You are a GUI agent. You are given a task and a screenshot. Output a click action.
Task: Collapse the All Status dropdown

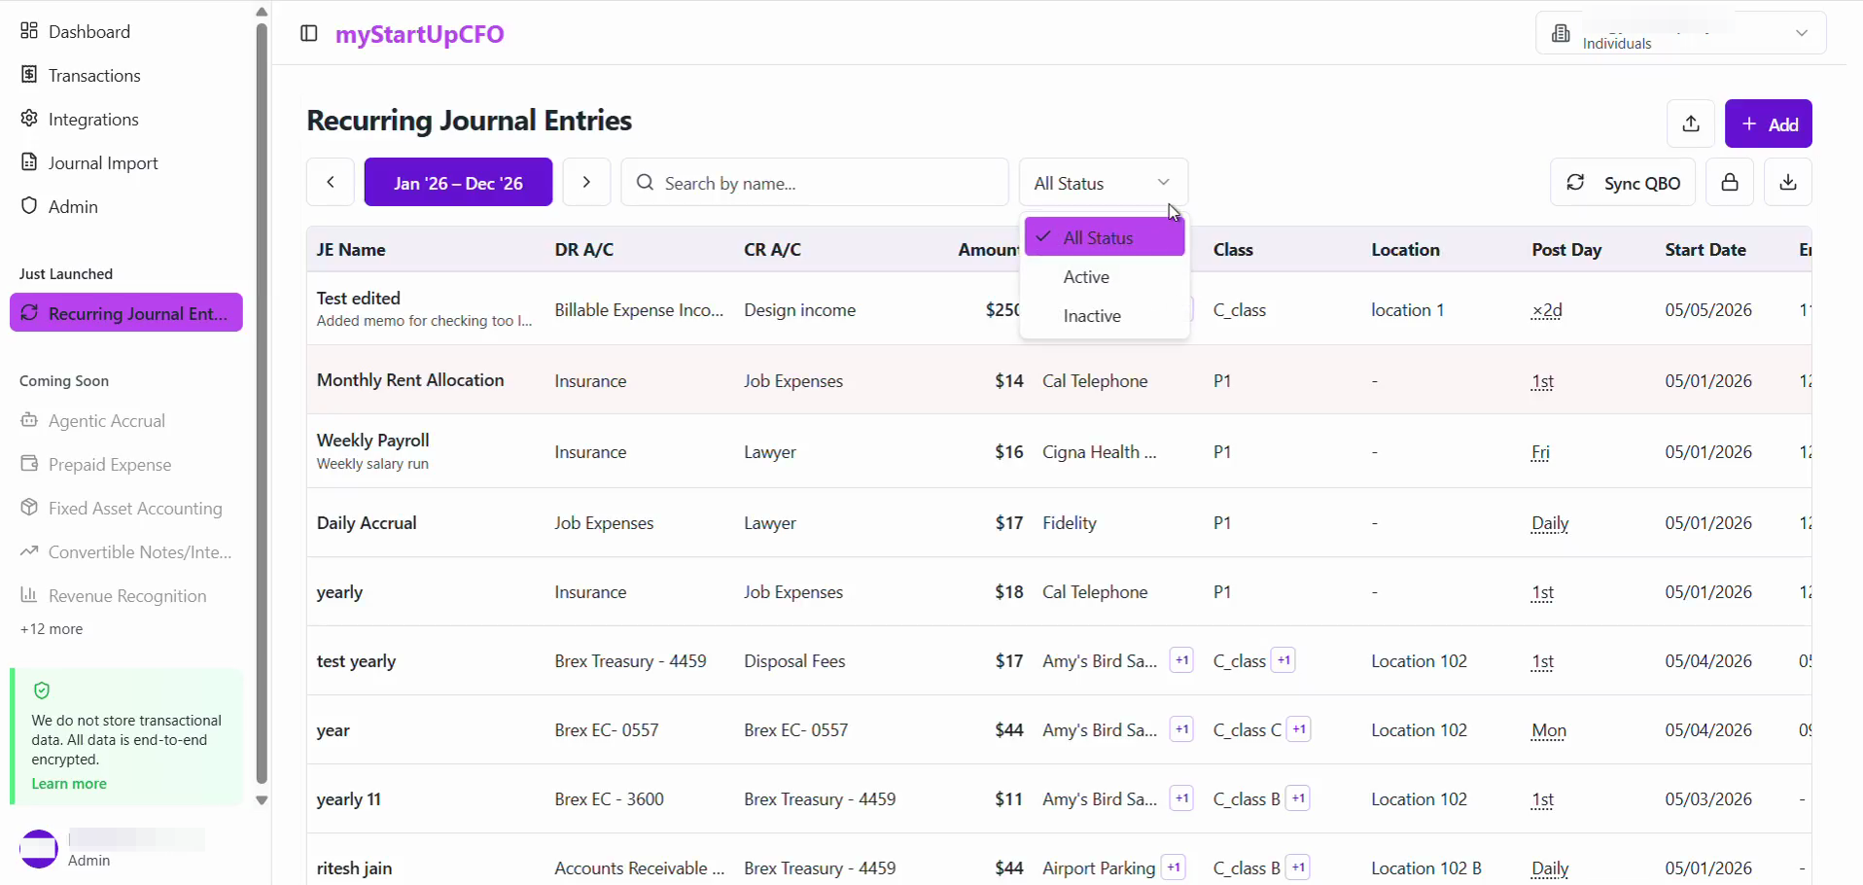[1104, 182]
